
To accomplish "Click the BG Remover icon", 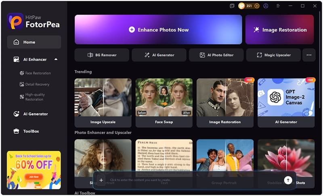I will click(90, 55).
